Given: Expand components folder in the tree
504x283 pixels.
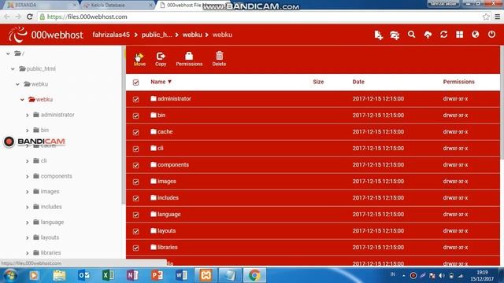Looking at the screenshot, I should point(28,176).
